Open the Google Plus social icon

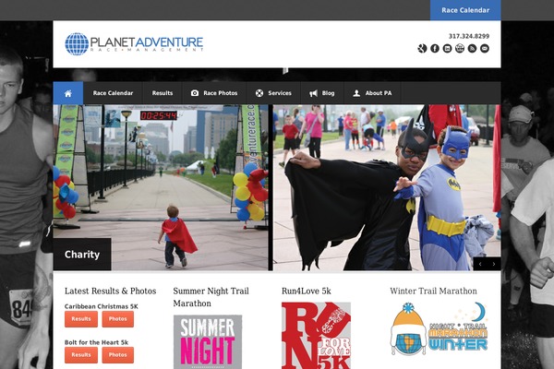(x=422, y=48)
